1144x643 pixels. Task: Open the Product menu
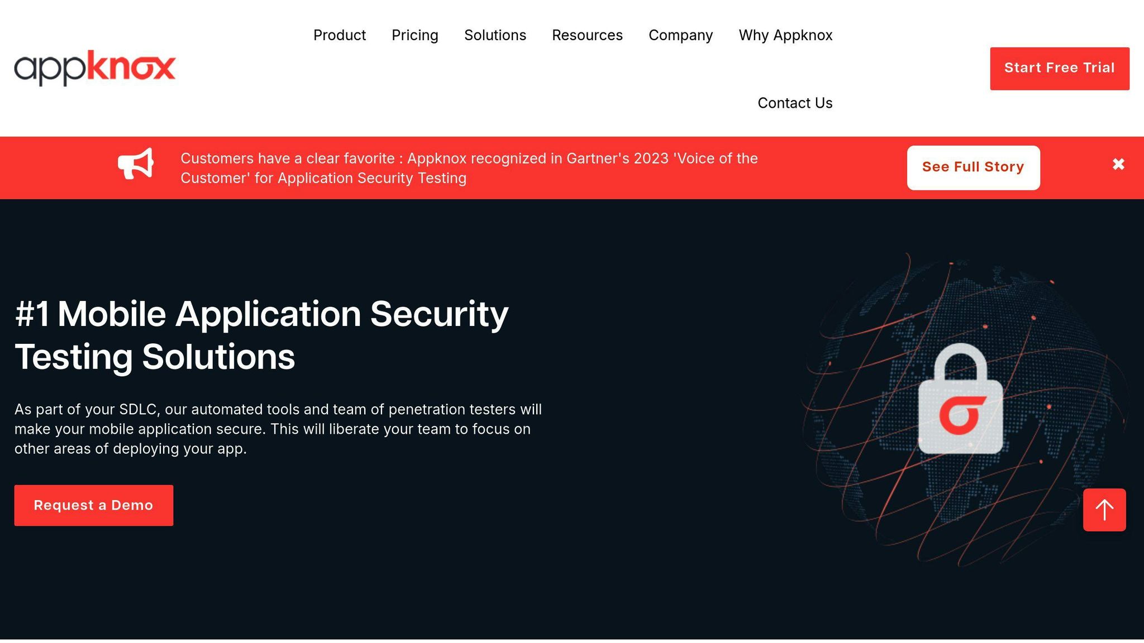339,35
